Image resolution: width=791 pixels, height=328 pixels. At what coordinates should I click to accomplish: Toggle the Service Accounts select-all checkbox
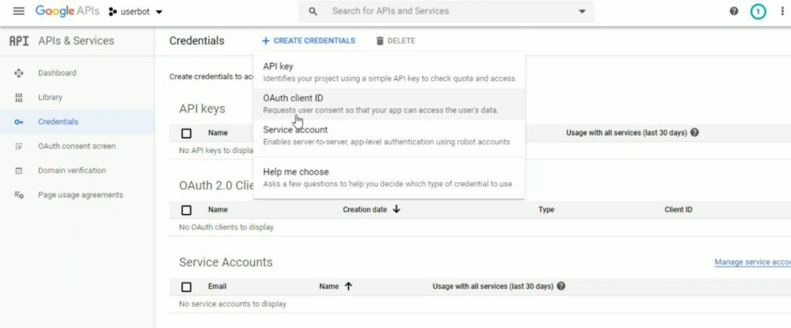click(x=187, y=287)
